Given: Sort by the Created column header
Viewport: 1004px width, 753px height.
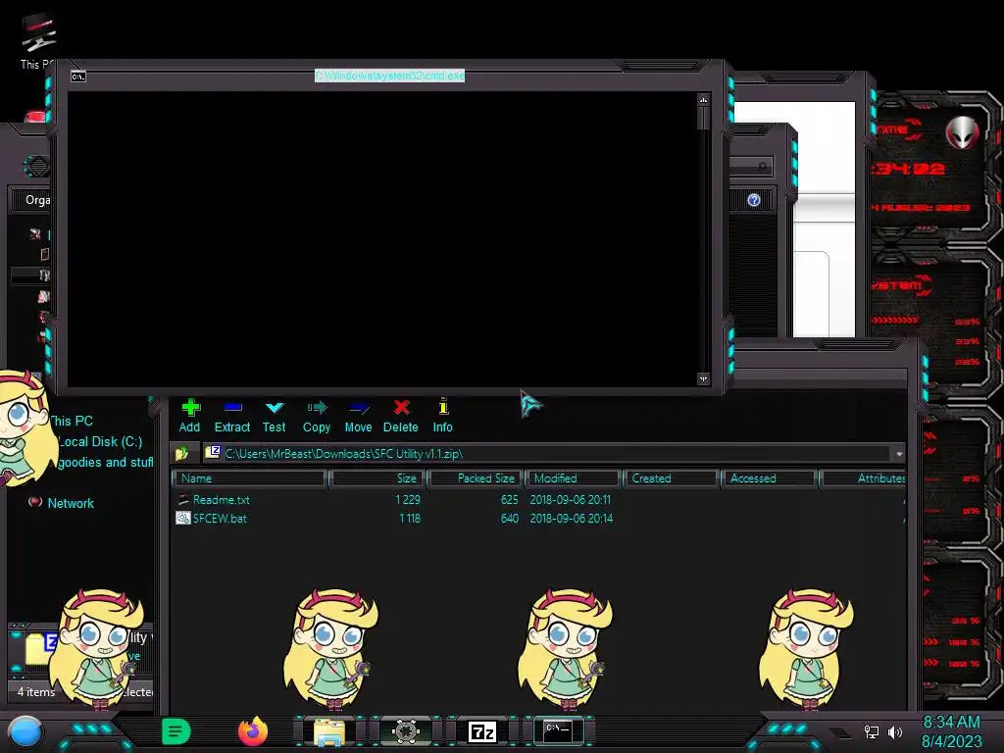Looking at the screenshot, I should coord(671,478).
